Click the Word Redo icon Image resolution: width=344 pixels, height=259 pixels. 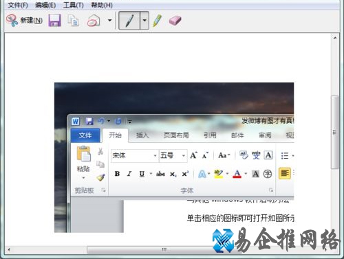click(x=118, y=121)
